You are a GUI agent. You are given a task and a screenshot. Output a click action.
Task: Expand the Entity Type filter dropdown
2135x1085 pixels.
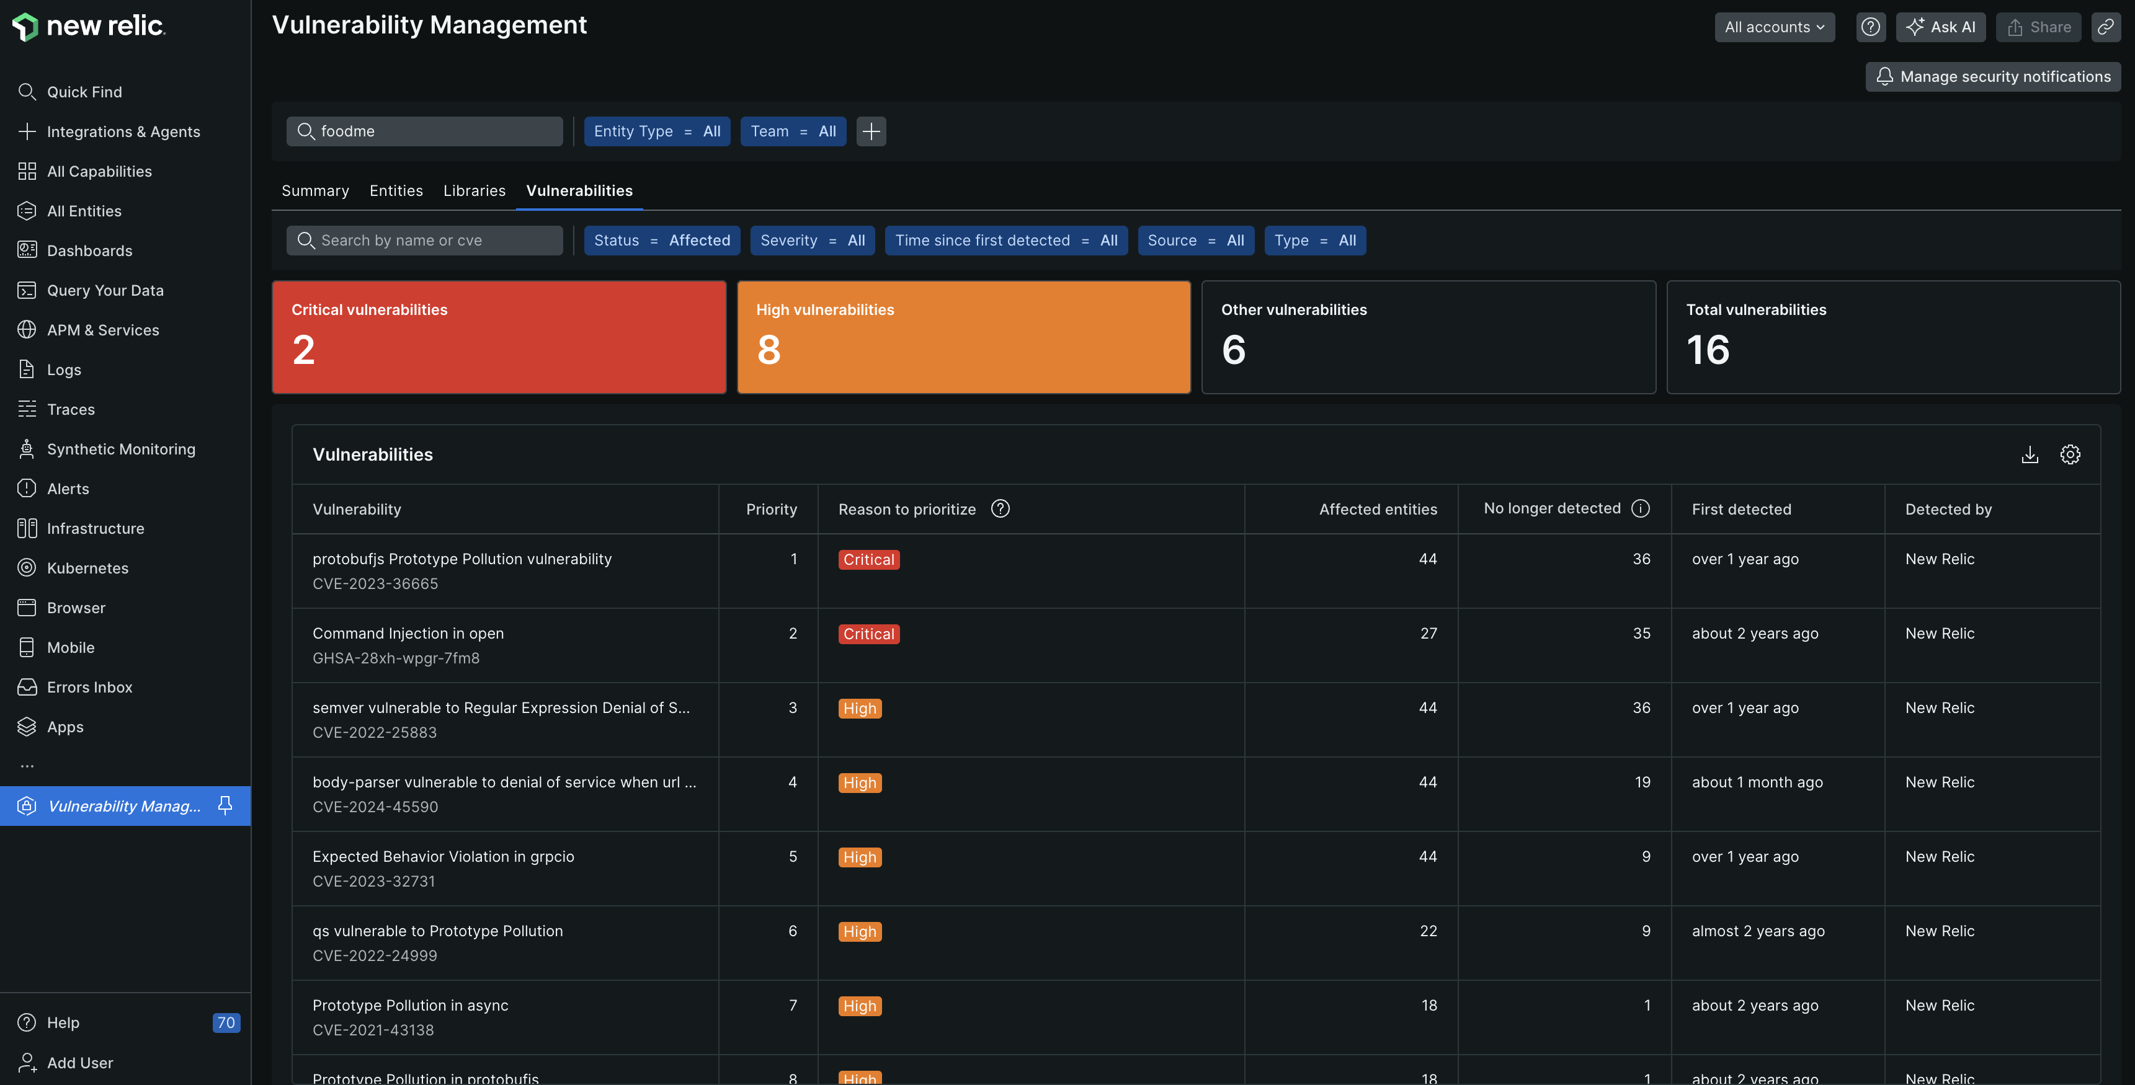[656, 130]
